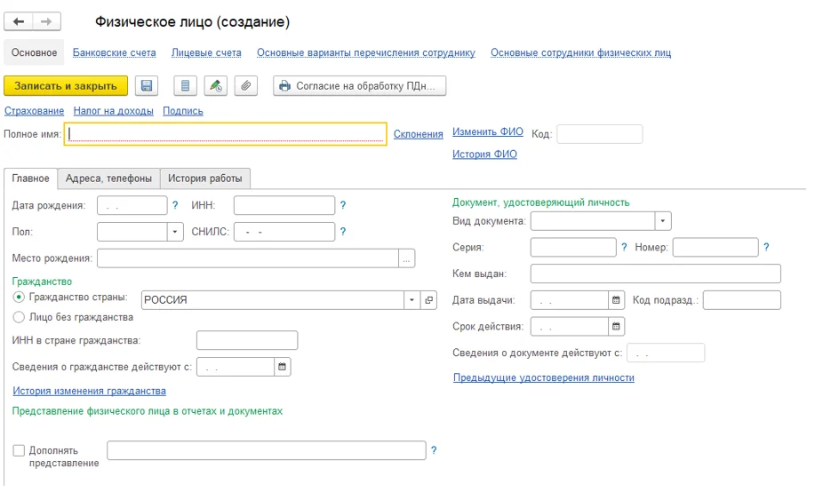Open Банковские счета section

coord(115,52)
